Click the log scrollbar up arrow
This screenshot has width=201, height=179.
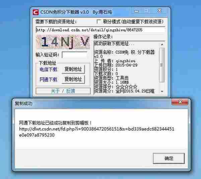pos(162,44)
